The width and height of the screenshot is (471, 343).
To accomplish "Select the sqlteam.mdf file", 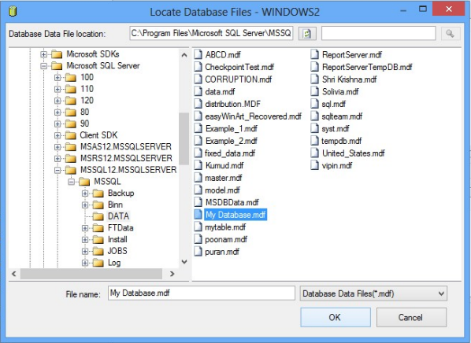I will click(342, 116).
